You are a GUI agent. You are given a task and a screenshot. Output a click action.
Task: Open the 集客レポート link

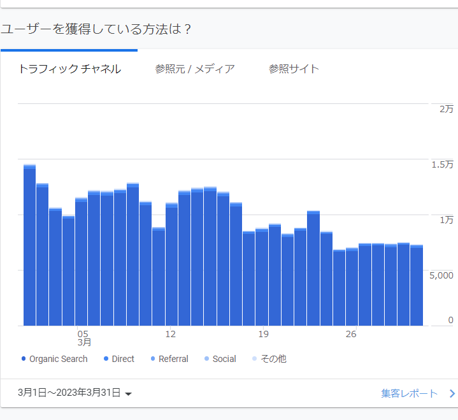click(409, 393)
